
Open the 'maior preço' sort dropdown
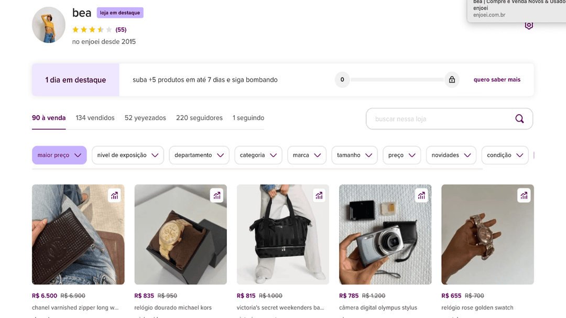pyautogui.click(x=59, y=155)
